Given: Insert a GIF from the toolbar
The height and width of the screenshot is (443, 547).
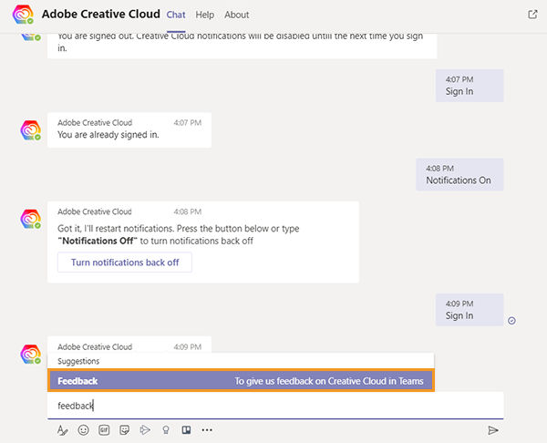Looking at the screenshot, I should point(104,429).
